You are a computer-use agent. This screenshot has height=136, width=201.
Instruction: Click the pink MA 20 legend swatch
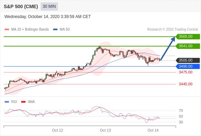(7, 30)
